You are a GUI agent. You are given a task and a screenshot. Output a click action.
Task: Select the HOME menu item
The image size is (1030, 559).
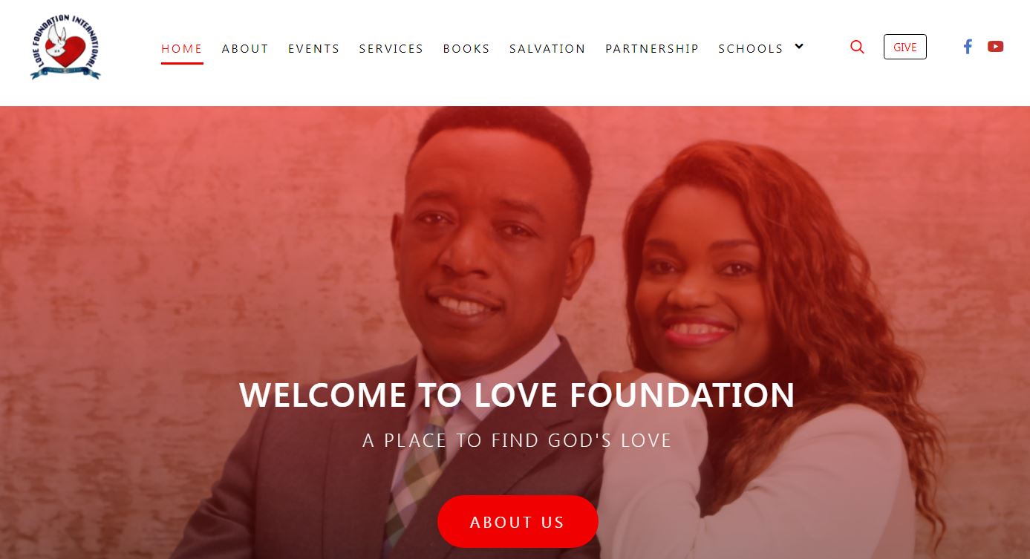(x=182, y=48)
